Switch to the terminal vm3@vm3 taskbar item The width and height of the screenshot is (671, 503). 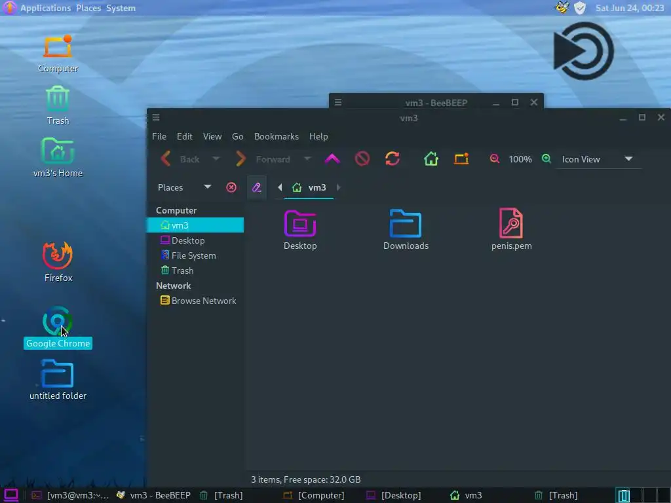pyautogui.click(x=71, y=495)
